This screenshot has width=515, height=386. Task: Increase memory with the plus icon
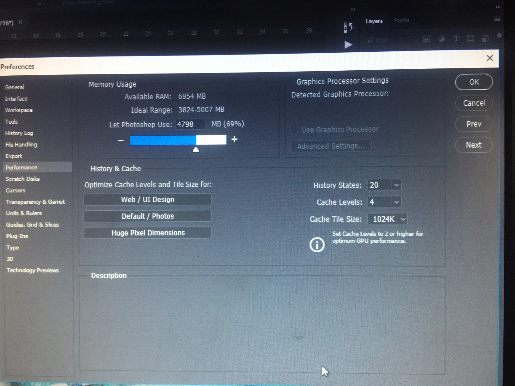(234, 139)
